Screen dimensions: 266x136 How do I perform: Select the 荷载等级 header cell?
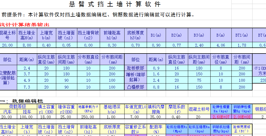18,106
